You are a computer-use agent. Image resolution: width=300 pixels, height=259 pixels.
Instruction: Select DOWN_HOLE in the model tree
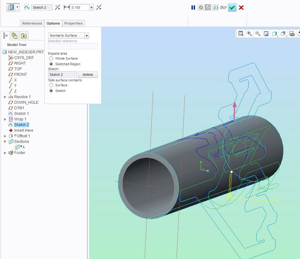pos(26,102)
